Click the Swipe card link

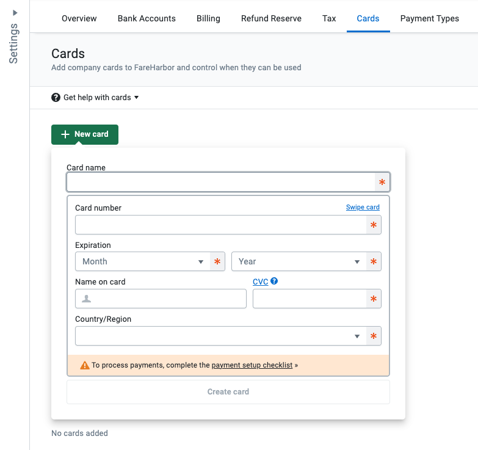[x=363, y=208]
